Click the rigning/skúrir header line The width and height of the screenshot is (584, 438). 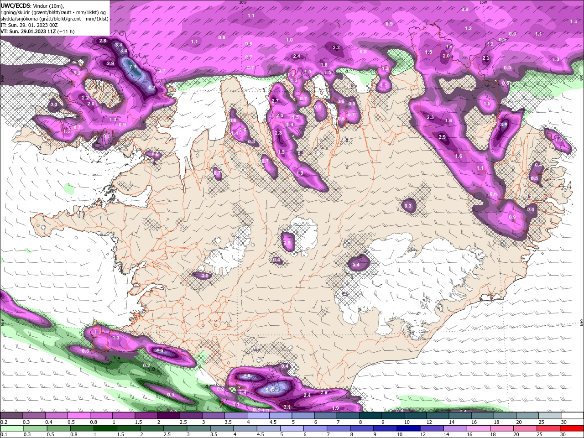click(x=54, y=12)
